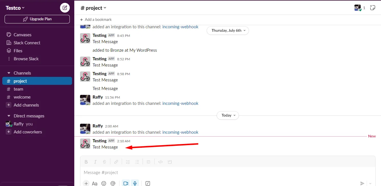This screenshot has height=186, width=381.
Task: Open the Thursday, July 6th date dropdown
Action: tap(228, 31)
